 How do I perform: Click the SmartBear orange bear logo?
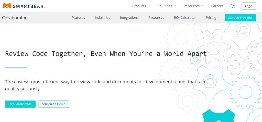point(7,6)
